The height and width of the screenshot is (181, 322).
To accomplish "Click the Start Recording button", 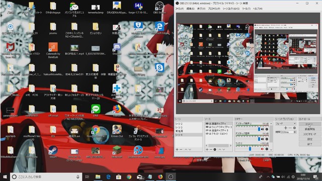I will point(310,129).
